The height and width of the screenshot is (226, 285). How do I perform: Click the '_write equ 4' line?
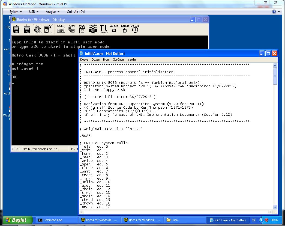[94, 161]
